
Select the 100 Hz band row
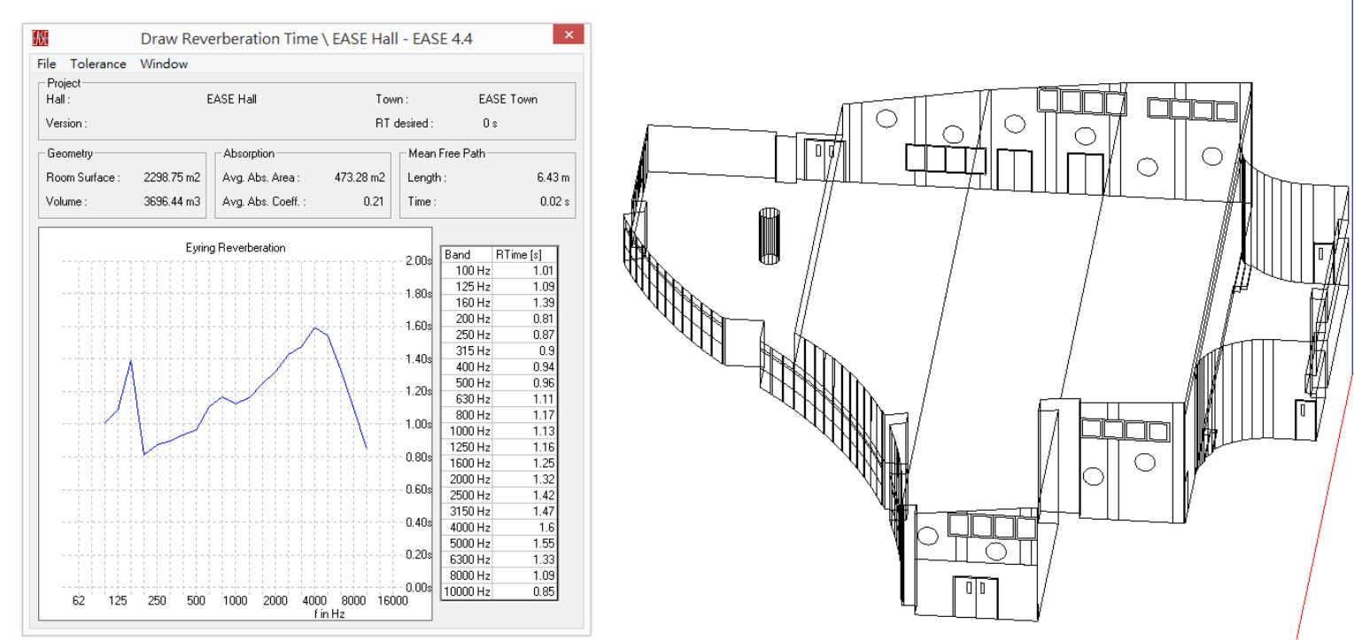click(499, 270)
